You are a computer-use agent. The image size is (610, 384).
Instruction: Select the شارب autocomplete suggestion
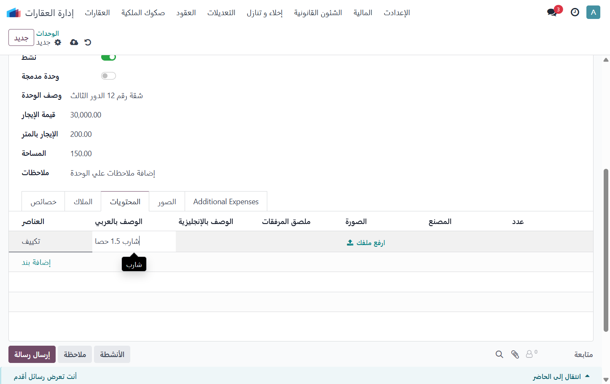click(134, 264)
